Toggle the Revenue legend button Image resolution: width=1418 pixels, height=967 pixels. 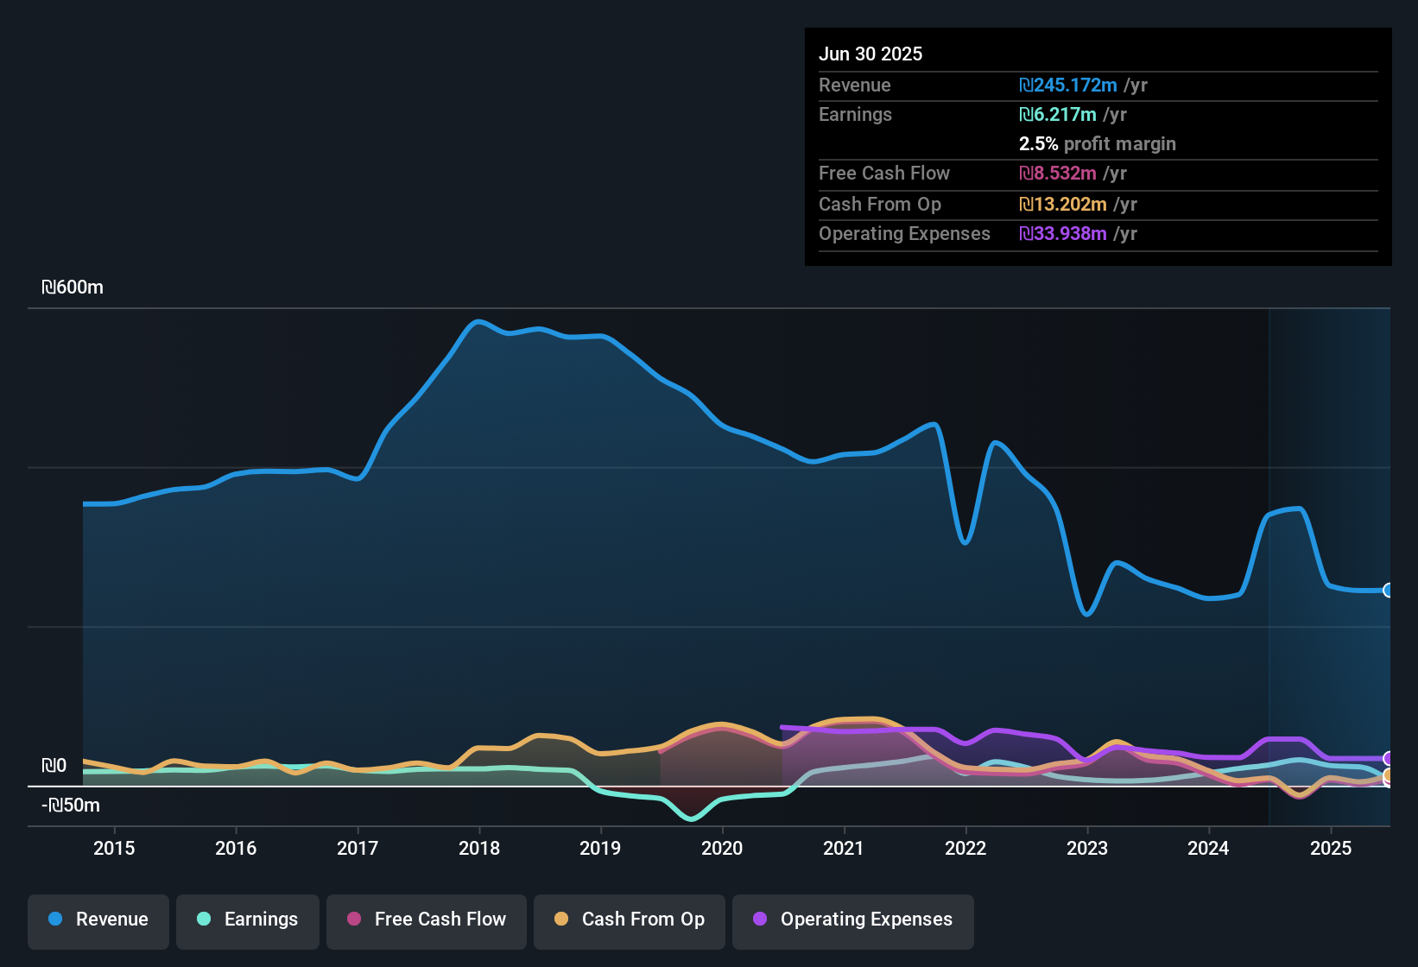coord(98,920)
